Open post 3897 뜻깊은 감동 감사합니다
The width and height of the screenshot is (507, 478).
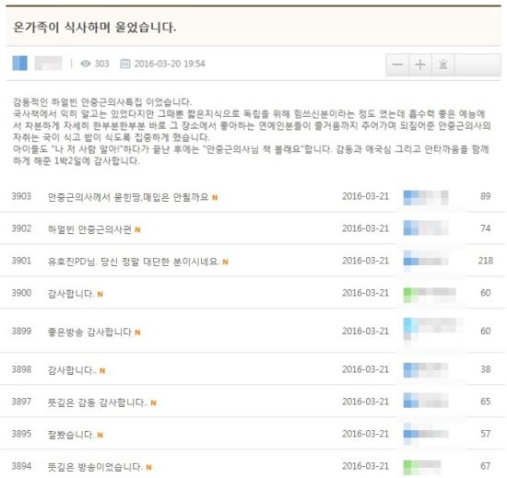pos(98,402)
